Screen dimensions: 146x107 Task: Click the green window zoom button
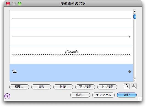point(20,4)
